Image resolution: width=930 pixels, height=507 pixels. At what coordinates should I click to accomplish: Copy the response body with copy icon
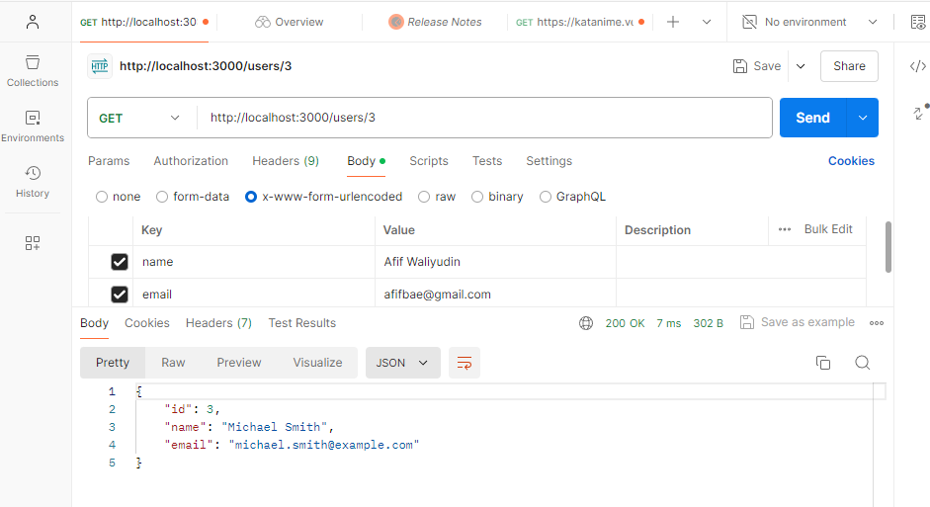822,363
